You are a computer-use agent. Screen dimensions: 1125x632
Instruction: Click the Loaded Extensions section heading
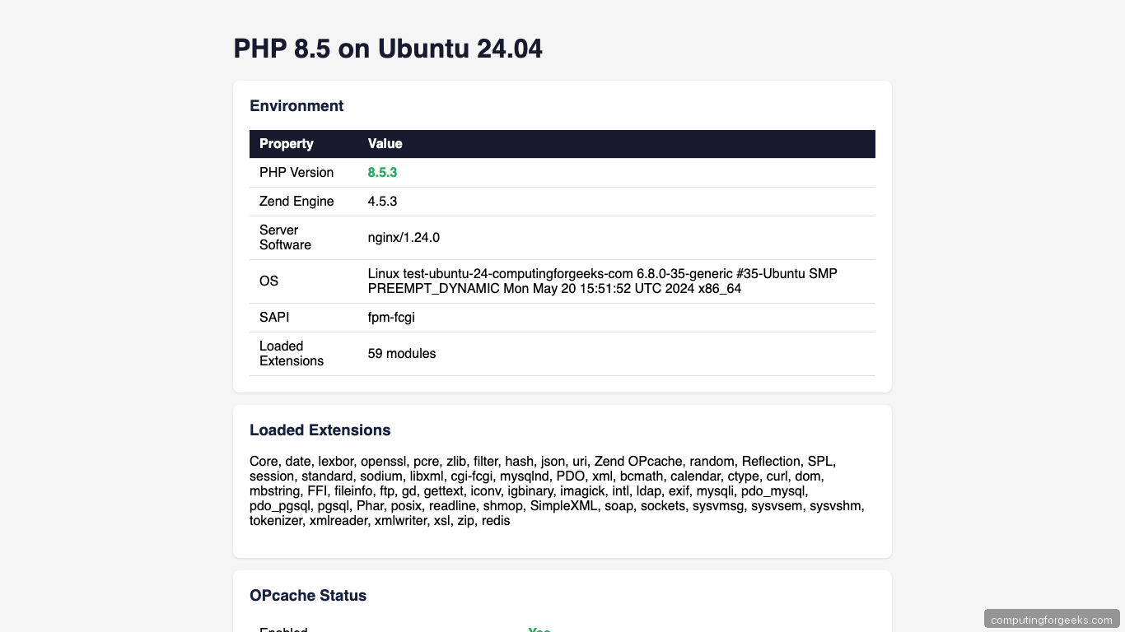coord(320,430)
